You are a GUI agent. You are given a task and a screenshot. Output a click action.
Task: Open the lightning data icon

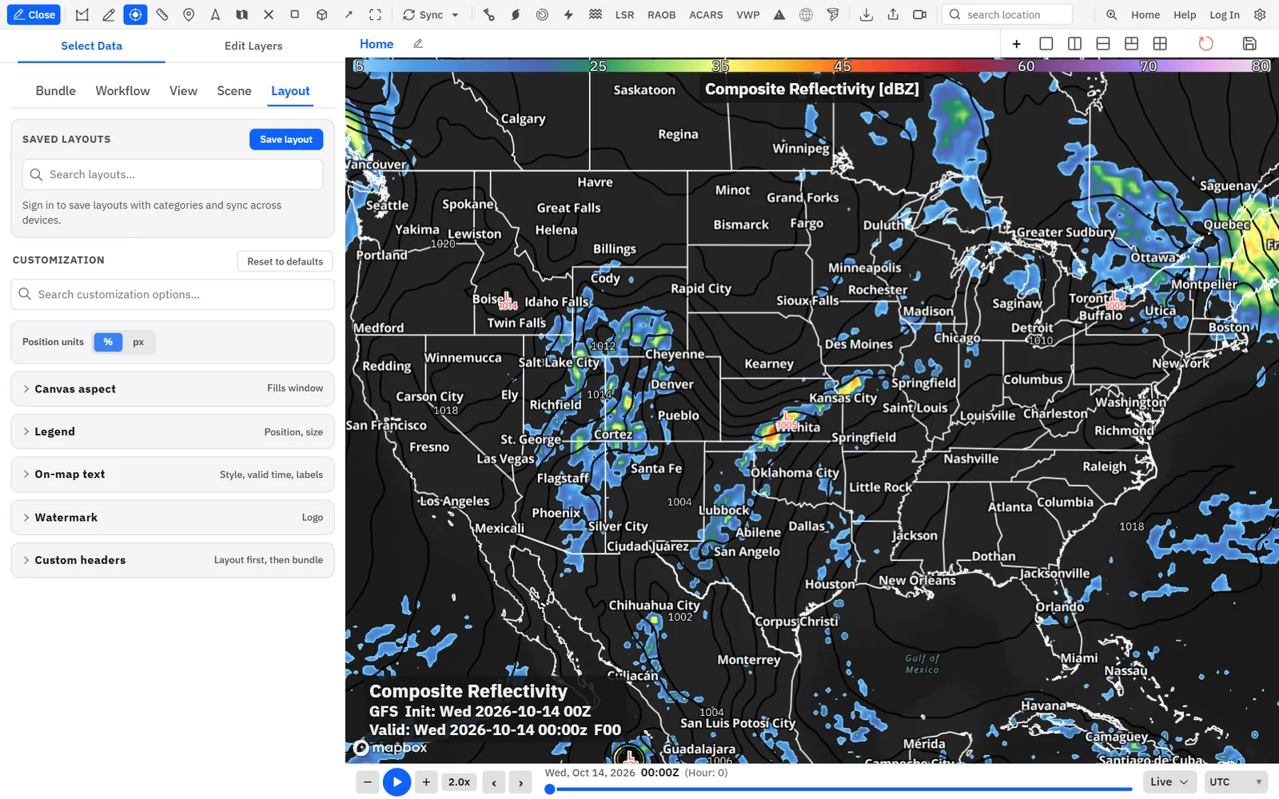tap(568, 14)
